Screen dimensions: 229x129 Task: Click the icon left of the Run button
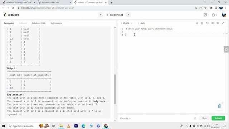[x=195, y=118]
